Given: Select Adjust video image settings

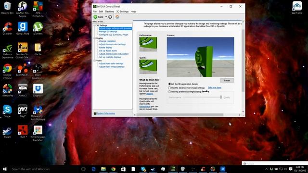Looking at the screenshot, I should pos(112,67).
